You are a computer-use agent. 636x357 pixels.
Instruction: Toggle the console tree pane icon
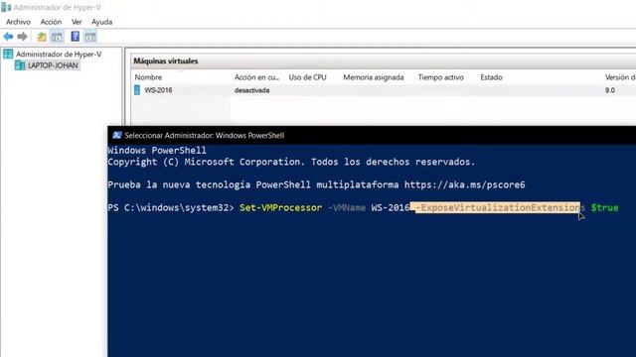point(58,37)
